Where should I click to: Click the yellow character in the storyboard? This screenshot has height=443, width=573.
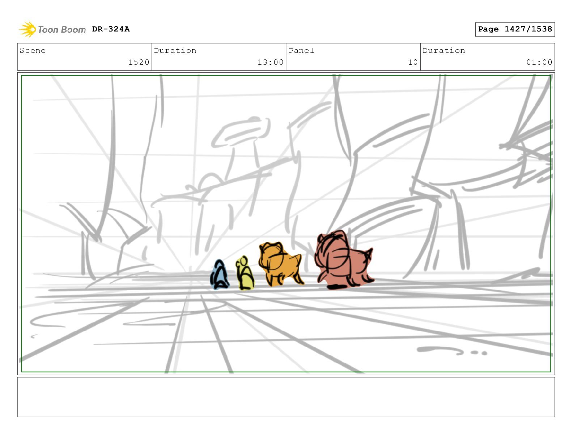(x=245, y=273)
